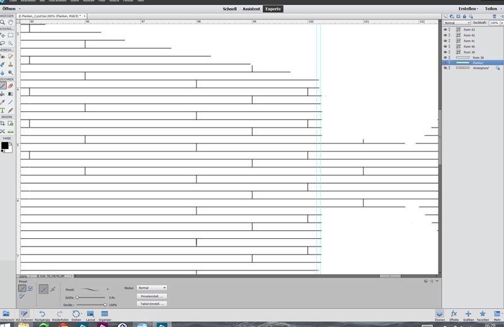The width and height of the screenshot is (504, 327).
Task: Select the Type (T) tool
Action: pyautogui.click(x=3, y=111)
